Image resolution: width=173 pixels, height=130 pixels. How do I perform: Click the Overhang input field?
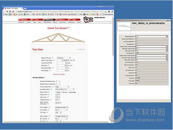point(62,70)
